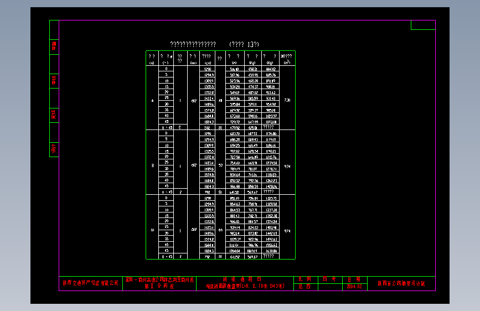Click the table cell reading 1204.04
The image size is (480, 311).
tap(235, 251)
